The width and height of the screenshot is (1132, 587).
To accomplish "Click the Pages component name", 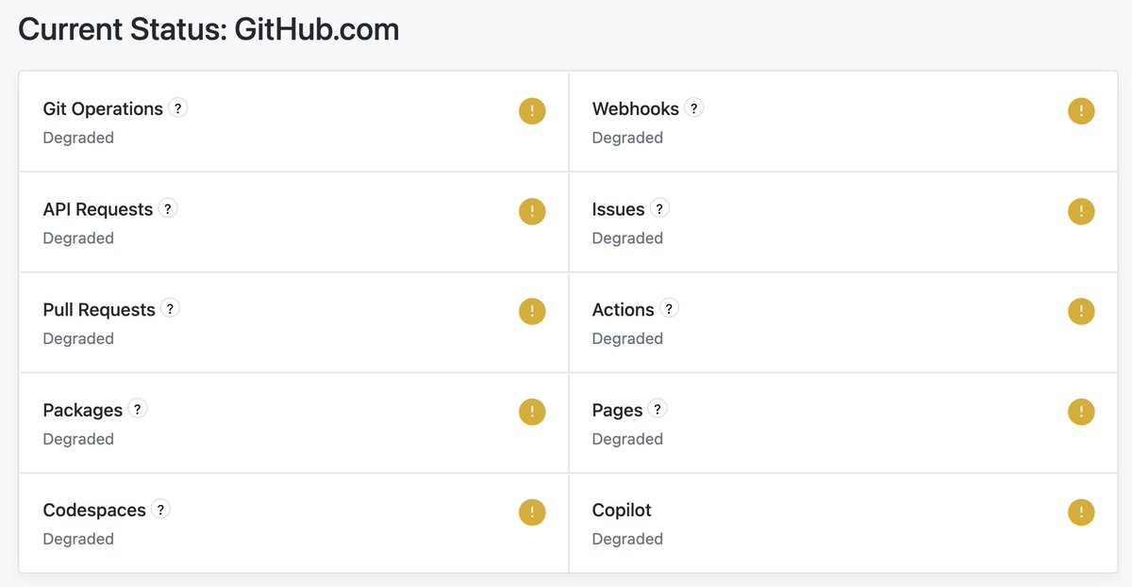I will 617,410.
